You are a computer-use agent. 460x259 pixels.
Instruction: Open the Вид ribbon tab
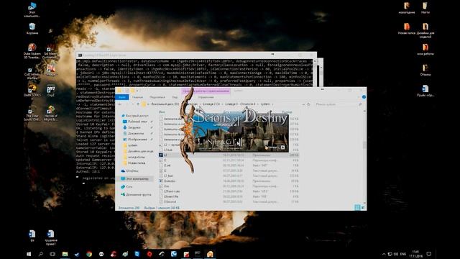[x=175, y=97]
